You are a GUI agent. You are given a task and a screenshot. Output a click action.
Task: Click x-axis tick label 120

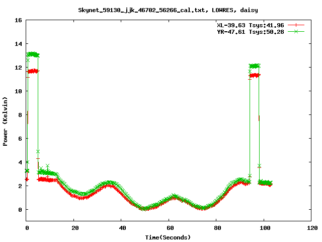312,228
